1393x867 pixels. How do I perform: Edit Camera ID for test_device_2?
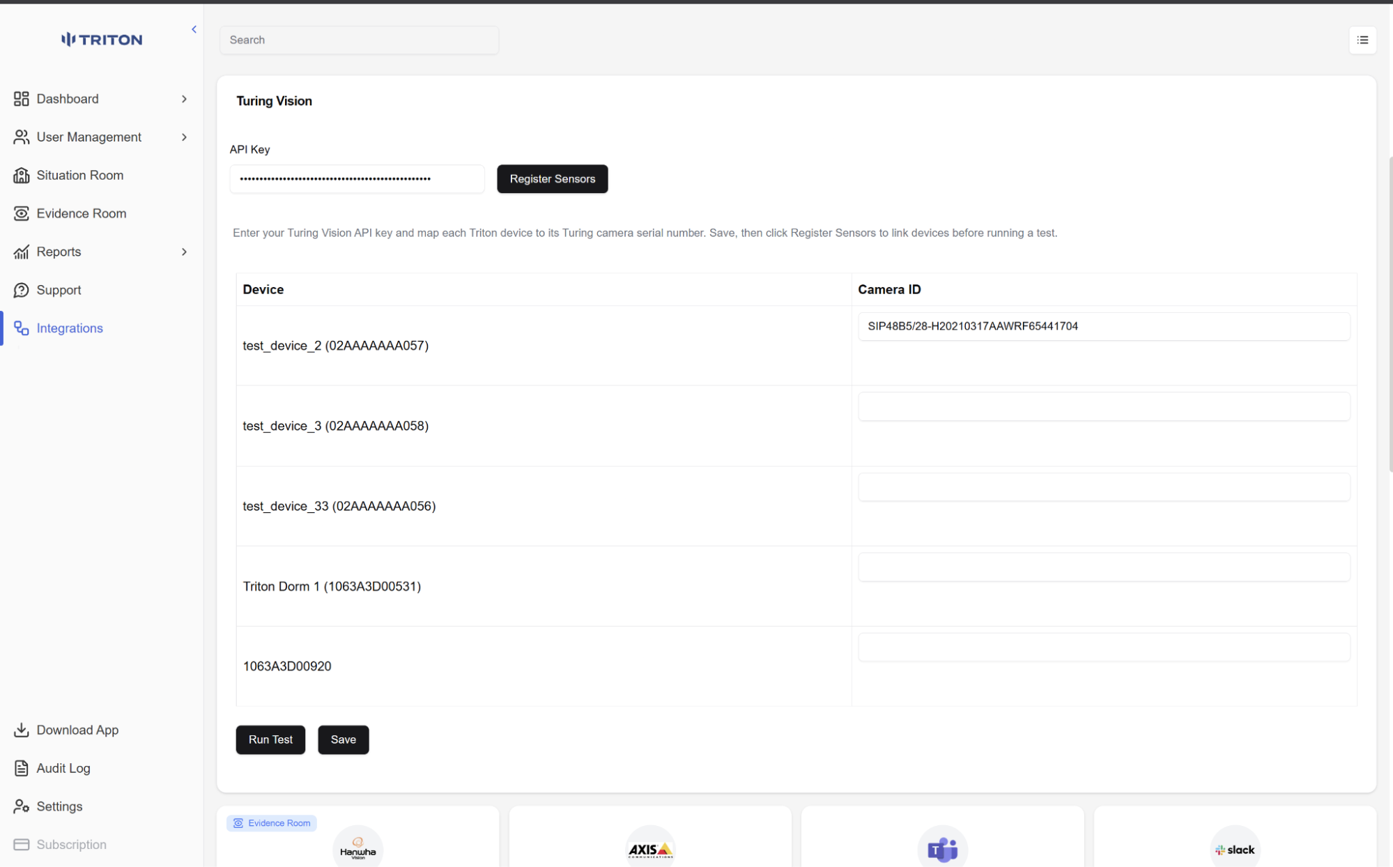tap(1104, 326)
